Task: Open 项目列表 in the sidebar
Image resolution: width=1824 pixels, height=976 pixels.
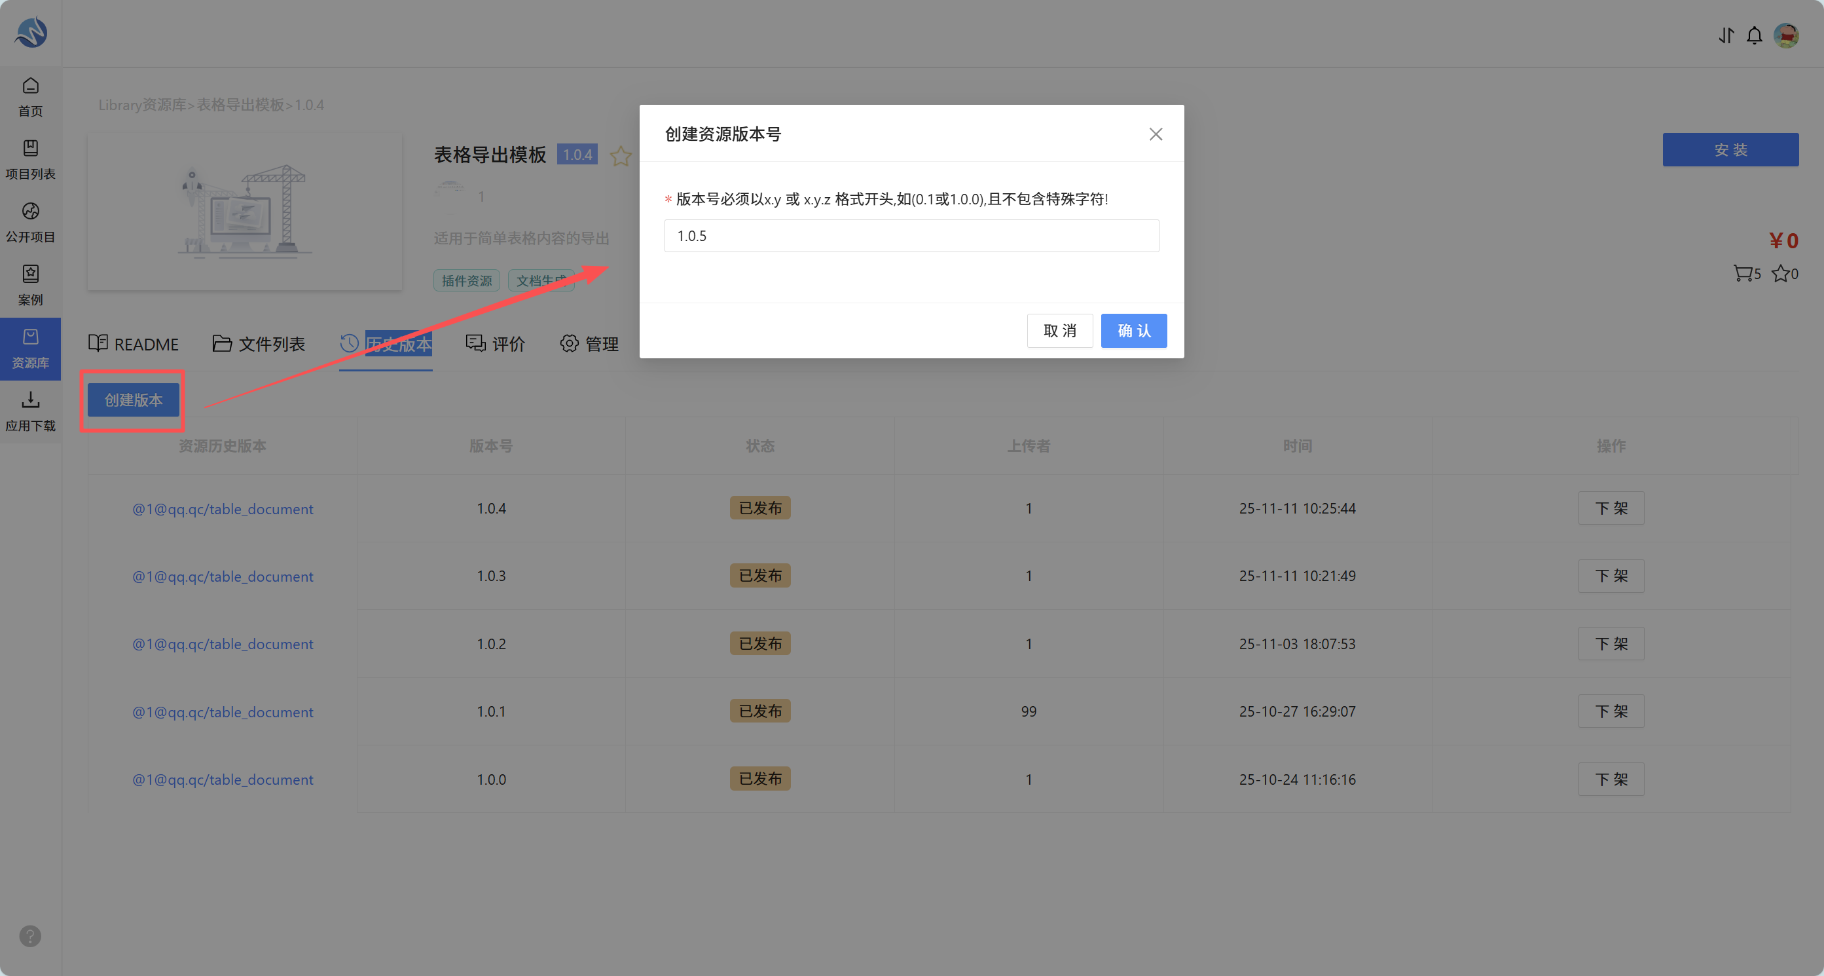Action: (31, 159)
